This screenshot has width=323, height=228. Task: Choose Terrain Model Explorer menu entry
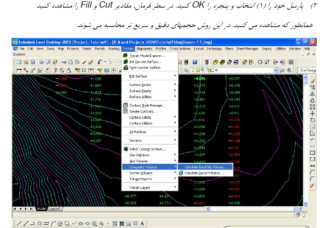[150, 56]
